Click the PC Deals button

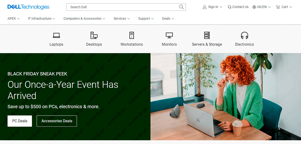(20, 121)
